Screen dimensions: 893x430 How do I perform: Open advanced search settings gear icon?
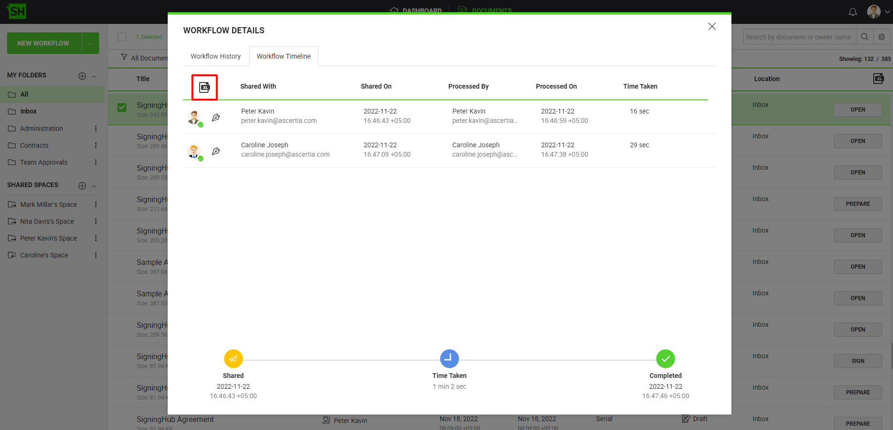(x=882, y=37)
